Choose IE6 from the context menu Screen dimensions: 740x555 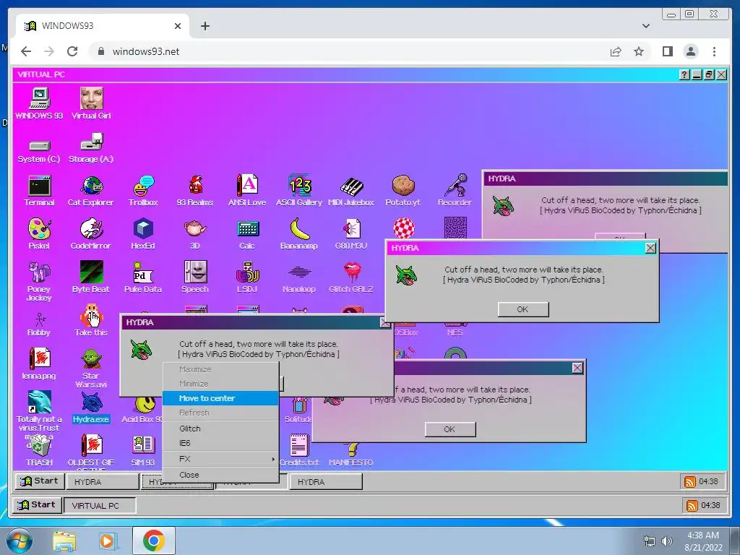tap(220, 443)
